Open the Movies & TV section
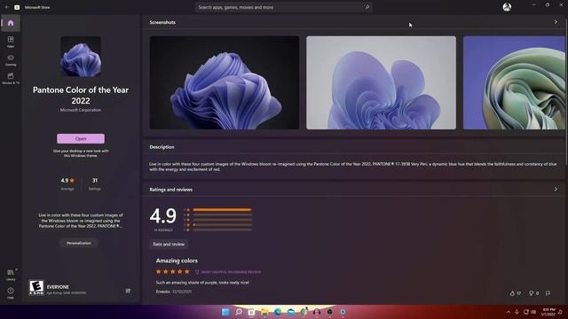The height and width of the screenshot is (319, 568). pos(11,78)
